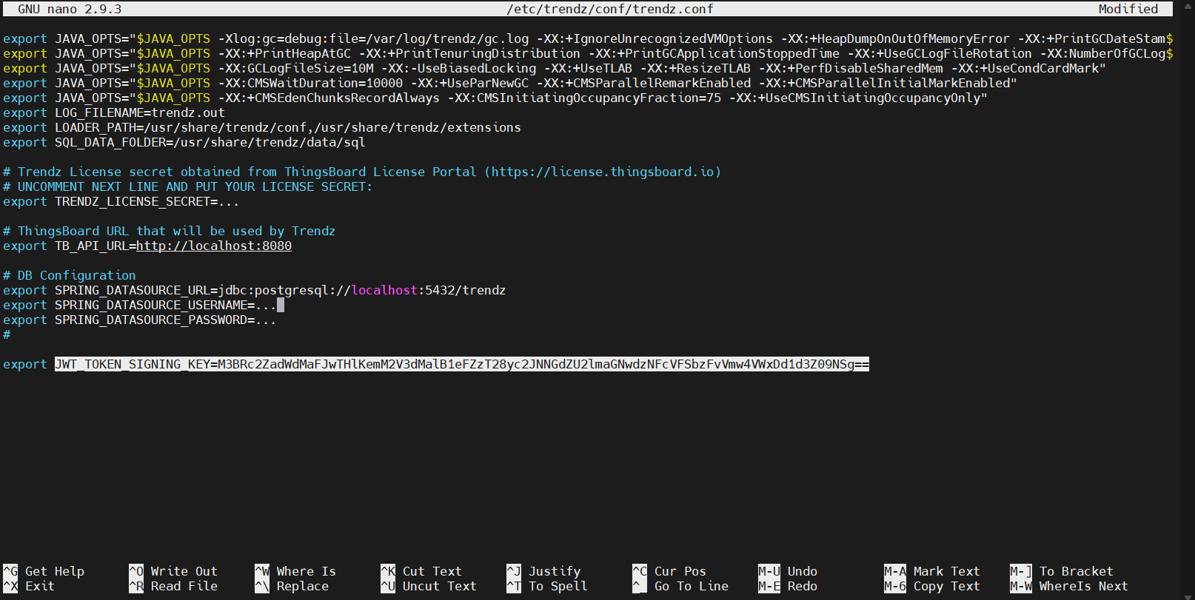Click the ^_ Go To Line shortcut
This screenshot has width=1195, height=600.
[681, 586]
